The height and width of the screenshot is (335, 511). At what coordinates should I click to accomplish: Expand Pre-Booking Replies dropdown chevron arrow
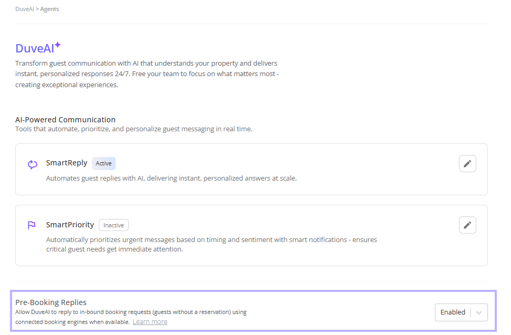(479, 312)
